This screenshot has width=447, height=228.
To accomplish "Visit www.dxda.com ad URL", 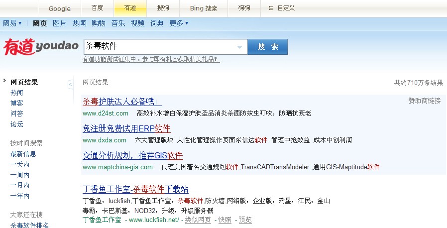I will [x=105, y=140].
